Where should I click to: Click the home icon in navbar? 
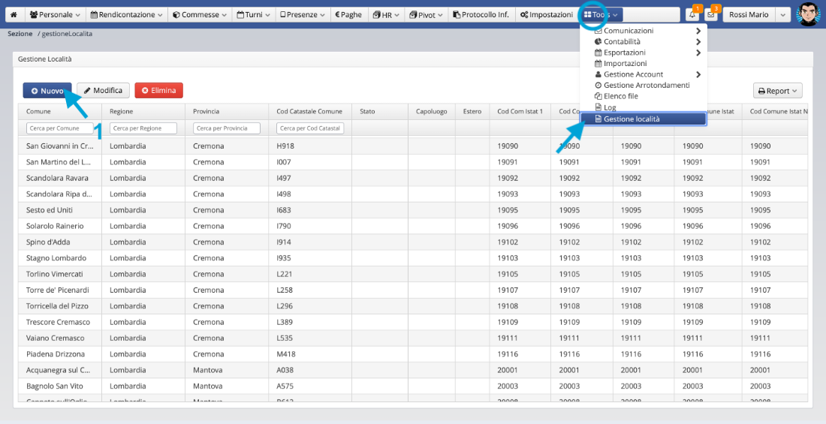pos(14,14)
